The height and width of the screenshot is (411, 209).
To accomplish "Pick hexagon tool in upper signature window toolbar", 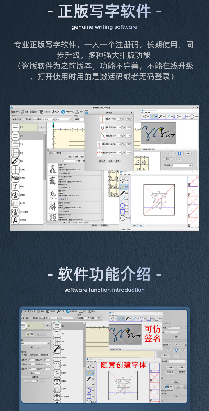I will [194, 117].
